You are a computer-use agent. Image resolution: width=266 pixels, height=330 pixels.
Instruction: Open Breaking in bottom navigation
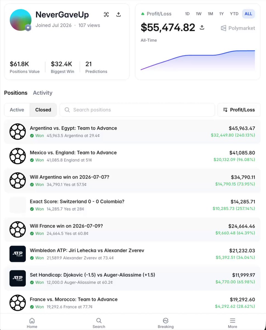[166, 323]
